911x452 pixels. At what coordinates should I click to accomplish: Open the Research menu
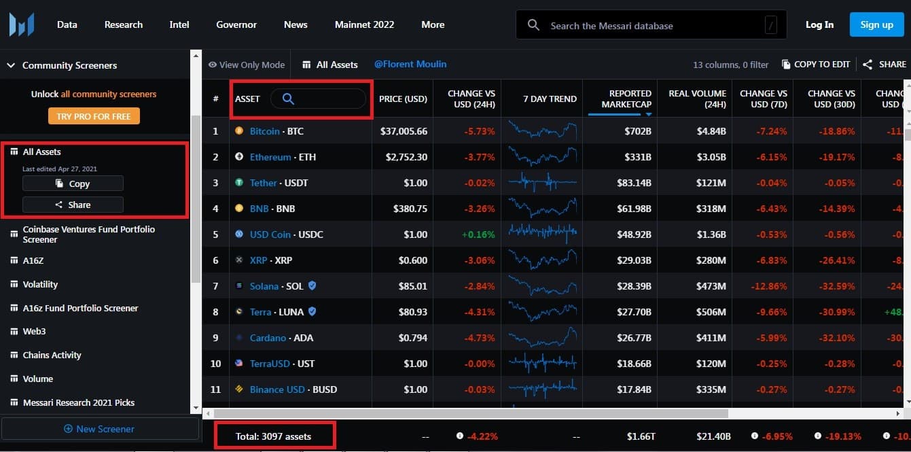[124, 24]
